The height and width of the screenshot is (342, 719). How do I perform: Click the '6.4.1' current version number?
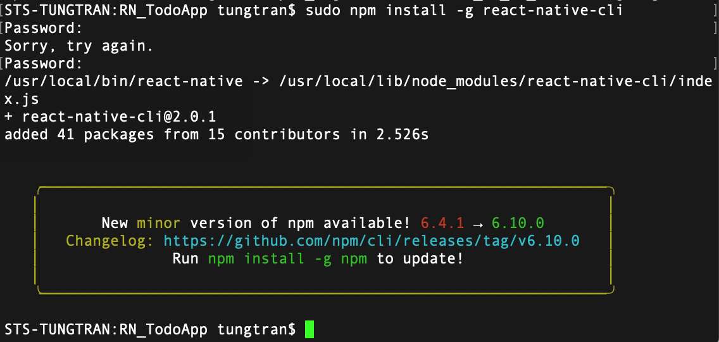pos(442,223)
